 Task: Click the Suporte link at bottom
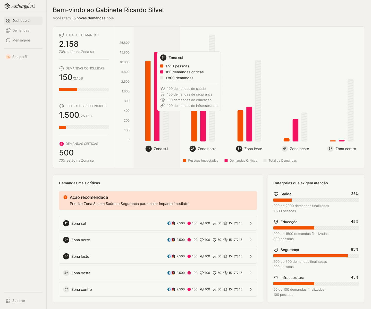pyautogui.click(x=19, y=301)
